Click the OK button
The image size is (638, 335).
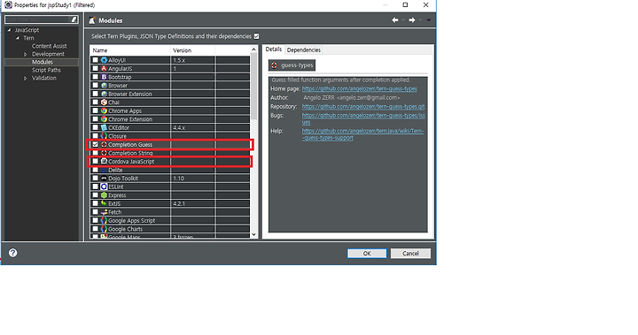(x=367, y=254)
